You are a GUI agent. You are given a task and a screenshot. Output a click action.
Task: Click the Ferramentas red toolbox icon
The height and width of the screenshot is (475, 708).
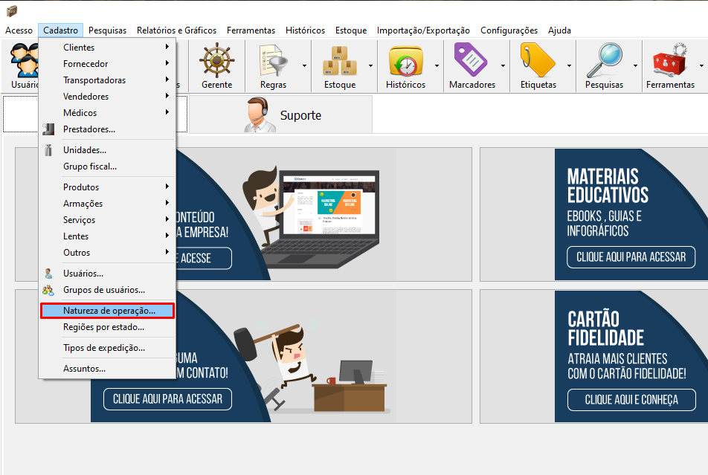point(669,61)
